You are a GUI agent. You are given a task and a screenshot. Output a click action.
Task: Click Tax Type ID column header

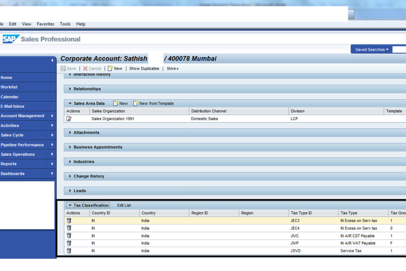pos(313,213)
